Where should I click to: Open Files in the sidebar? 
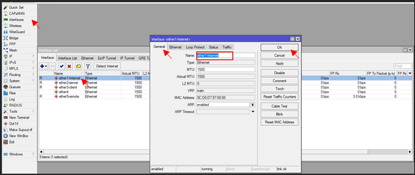(x=12, y=93)
